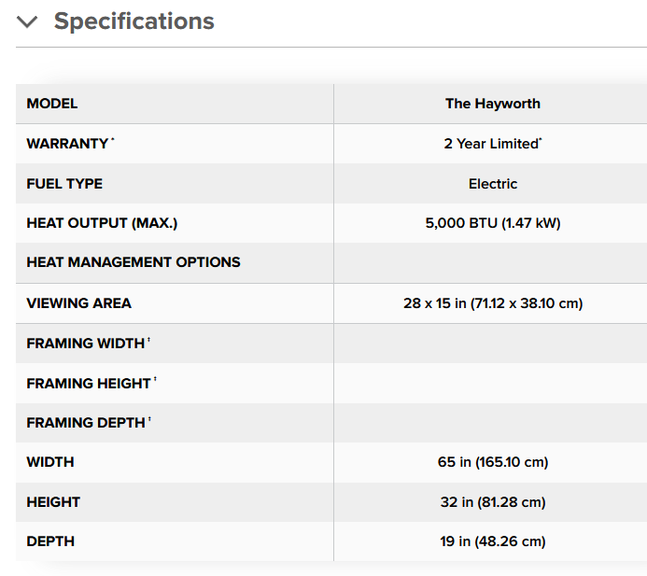Select The Hayworth model name
Viewport: 647px width, 576px height.
coord(492,104)
